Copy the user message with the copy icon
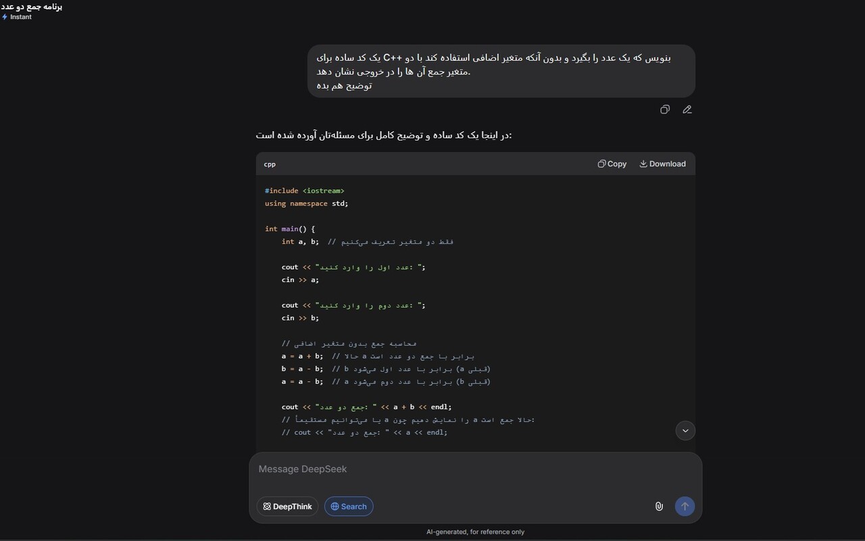865x541 pixels. tap(665, 110)
